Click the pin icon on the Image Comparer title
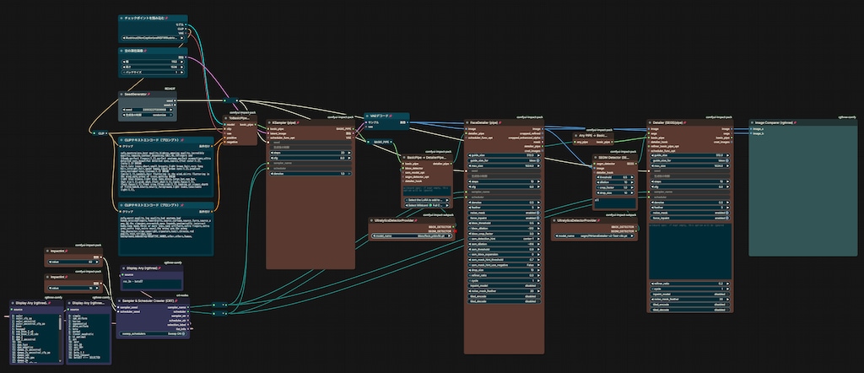 [x=796, y=122]
